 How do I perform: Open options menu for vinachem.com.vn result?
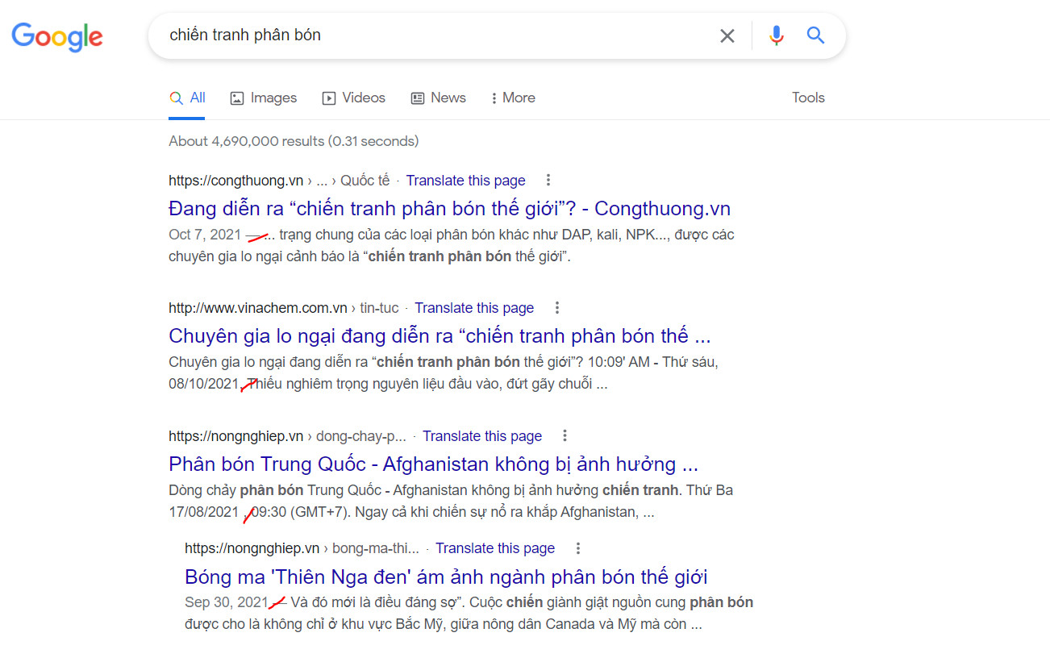click(x=556, y=308)
